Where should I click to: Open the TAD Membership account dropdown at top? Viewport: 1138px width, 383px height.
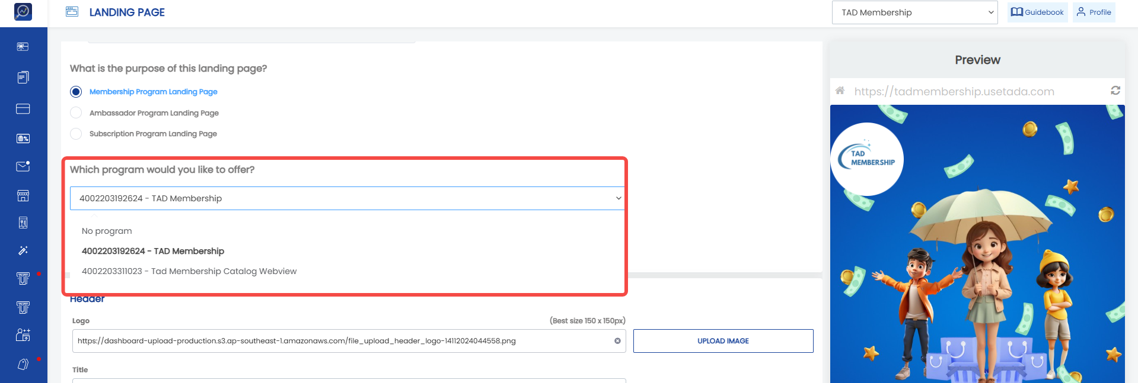pyautogui.click(x=915, y=12)
